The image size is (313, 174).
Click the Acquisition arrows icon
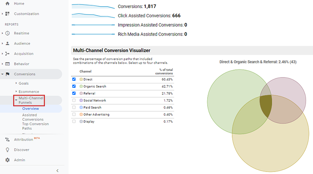coord(7,54)
